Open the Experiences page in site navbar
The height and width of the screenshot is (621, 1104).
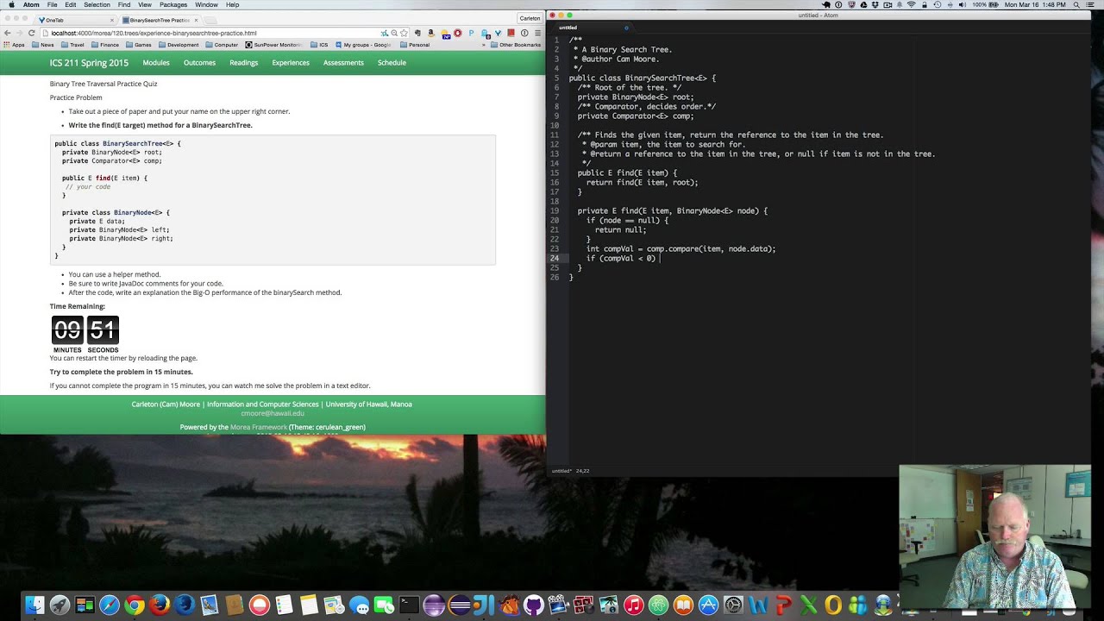point(291,63)
